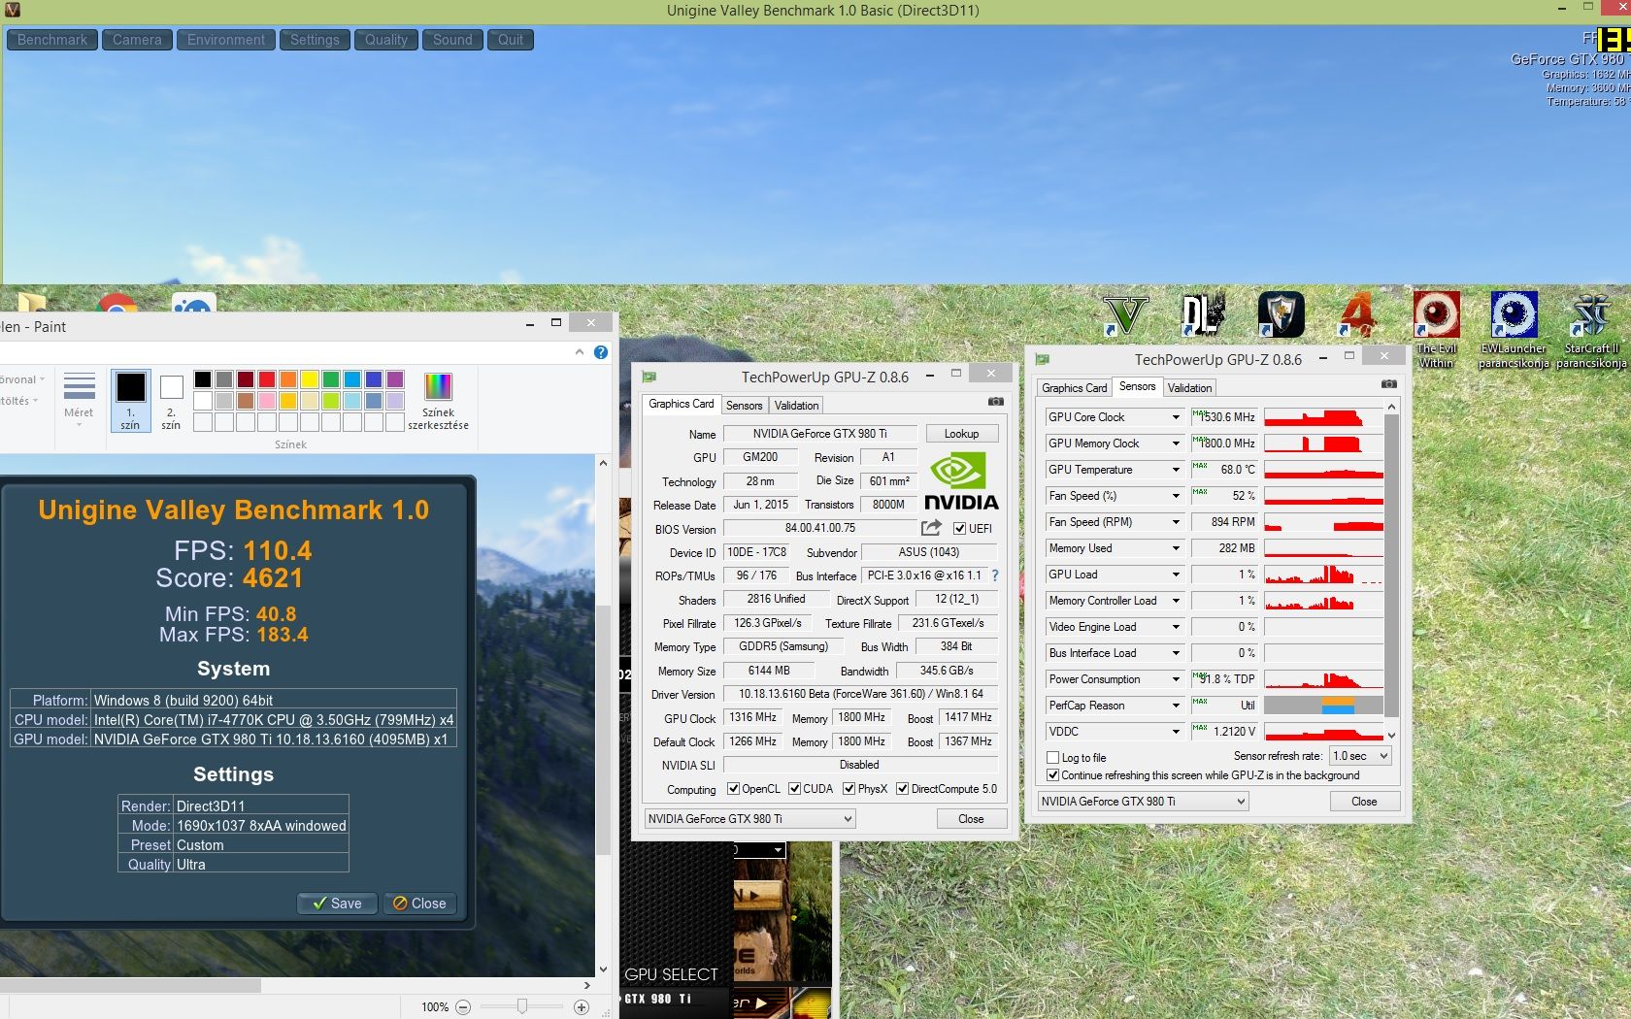Click Paint zoom out minus button
This screenshot has height=1019, width=1631.
pyautogui.click(x=463, y=1007)
